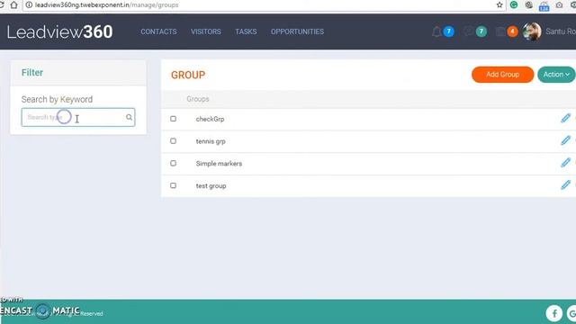Image resolution: width=576 pixels, height=324 pixels.
Task: Focus the Search by Keyword field
Action: pos(78,117)
